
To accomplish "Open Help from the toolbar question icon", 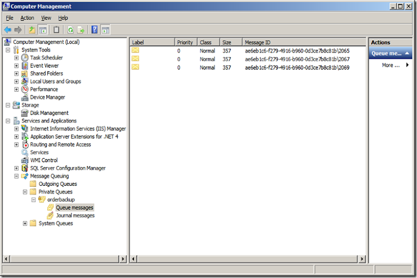I will pyautogui.click(x=94, y=30).
